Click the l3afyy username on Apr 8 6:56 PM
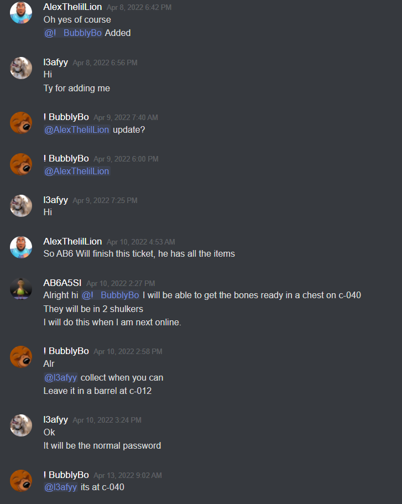The height and width of the screenshot is (504, 402). click(56, 62)
